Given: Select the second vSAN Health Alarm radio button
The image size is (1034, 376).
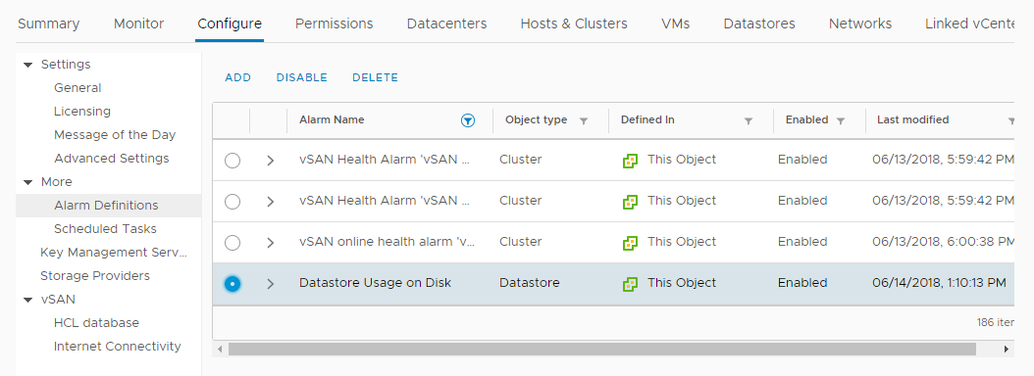Looking at the screenshot, I should click(x=233, y=202).
